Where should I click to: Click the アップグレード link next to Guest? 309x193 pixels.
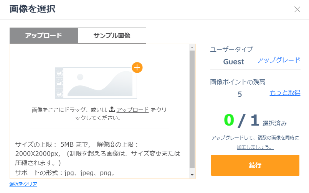[x=279, y=60]
